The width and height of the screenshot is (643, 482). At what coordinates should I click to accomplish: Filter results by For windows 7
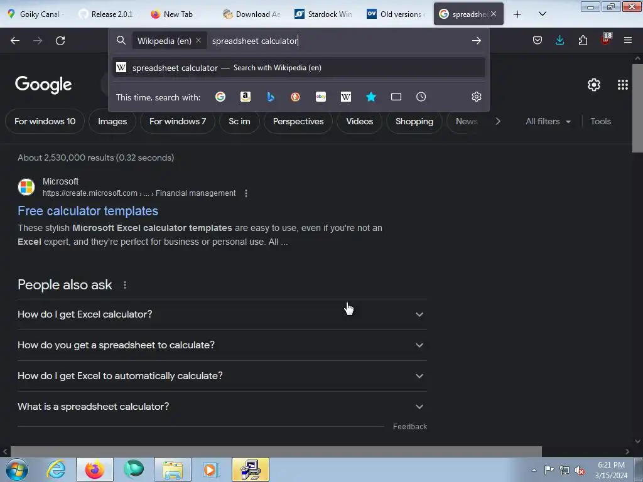(178, 121)
